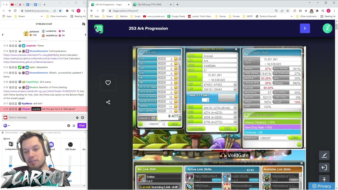
Task: Click the imgur.com address bar
Action: point(190,11)
